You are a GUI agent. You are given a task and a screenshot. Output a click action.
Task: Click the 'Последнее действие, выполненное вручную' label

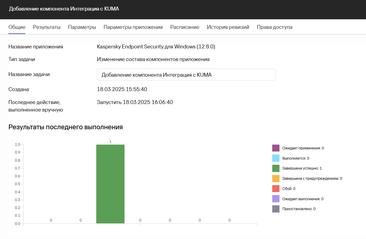click(36, 106)
